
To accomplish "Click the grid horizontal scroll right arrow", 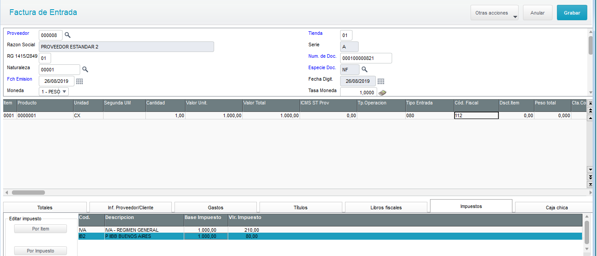I will (x=590, y=193).
